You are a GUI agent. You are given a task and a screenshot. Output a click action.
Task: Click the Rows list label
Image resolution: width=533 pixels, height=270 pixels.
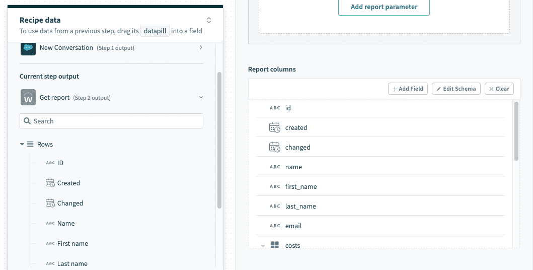[45, 144]
